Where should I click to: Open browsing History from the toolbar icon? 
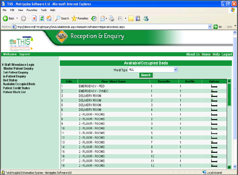click(x=94, y=18)
